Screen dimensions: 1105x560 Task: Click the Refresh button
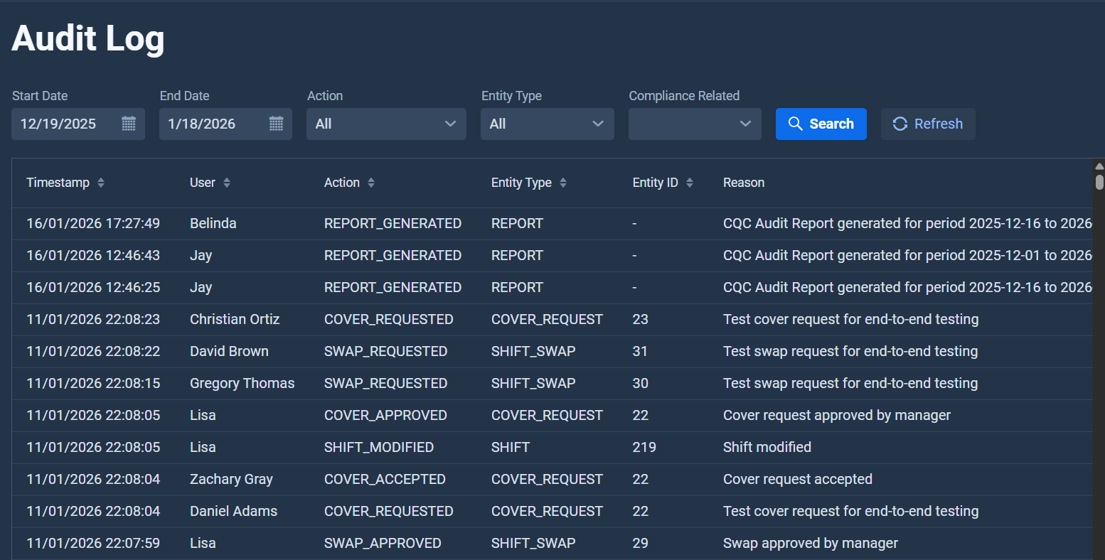click(928, 124)
